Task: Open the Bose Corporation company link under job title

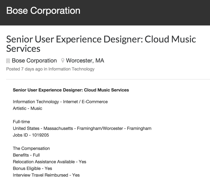Action: point(34,61)
